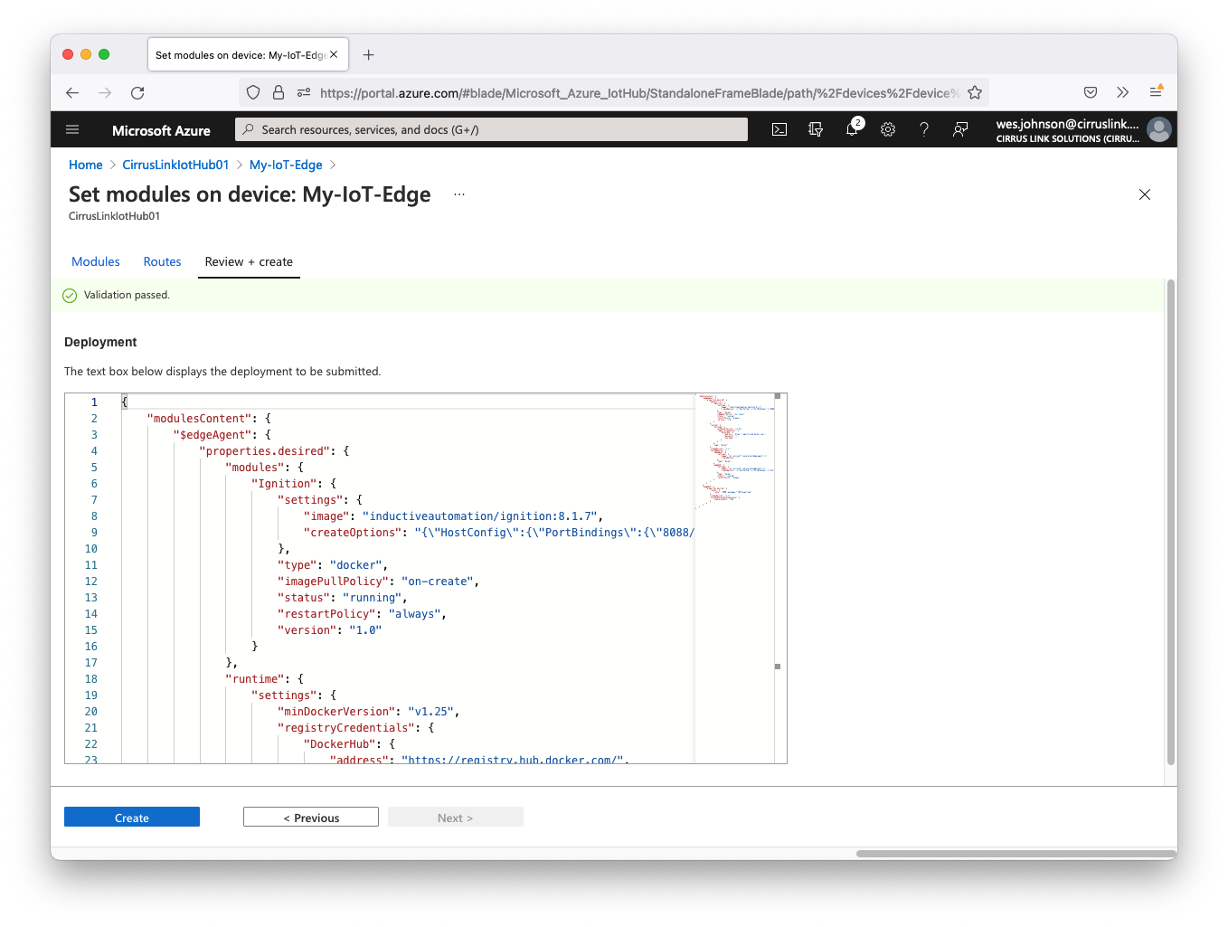Open the Azure portal hamburger menu
This screenshot has height=927, width=1228.
[73, 129]
